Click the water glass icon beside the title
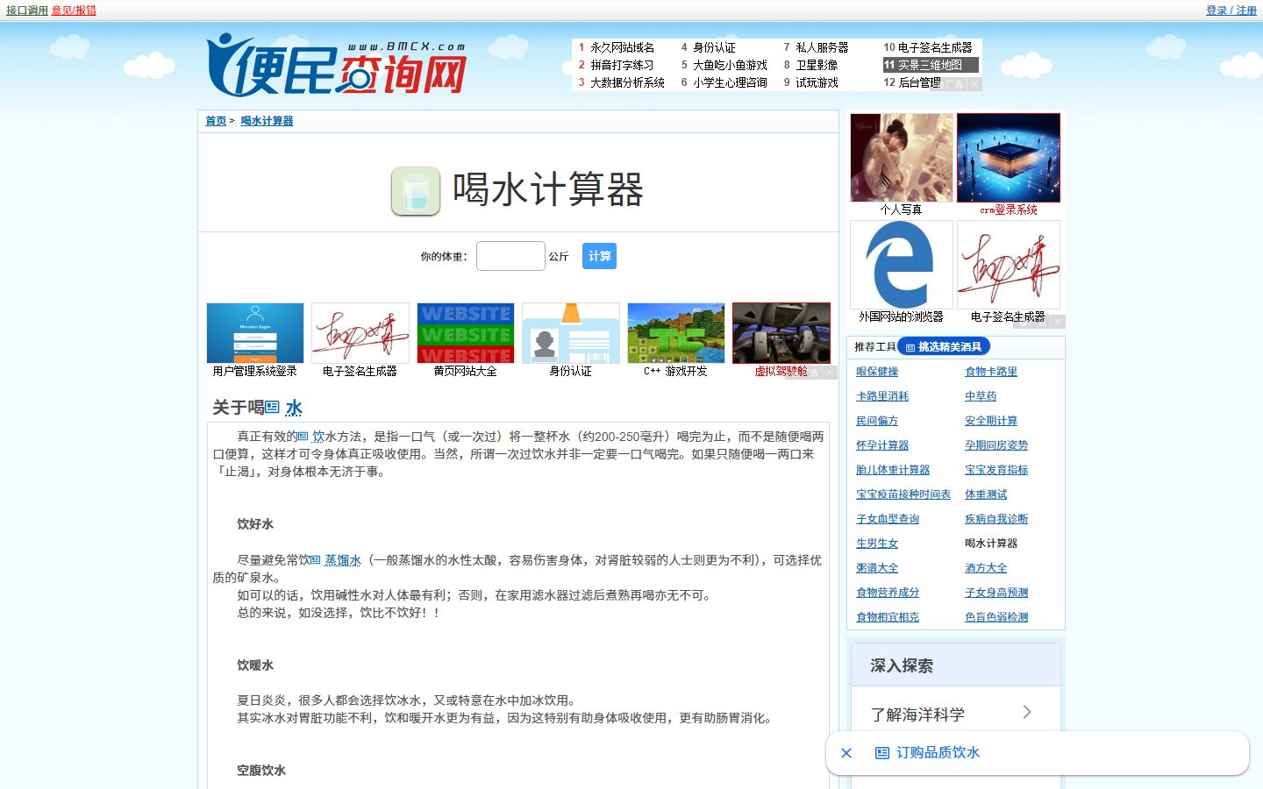 [415, 191]
